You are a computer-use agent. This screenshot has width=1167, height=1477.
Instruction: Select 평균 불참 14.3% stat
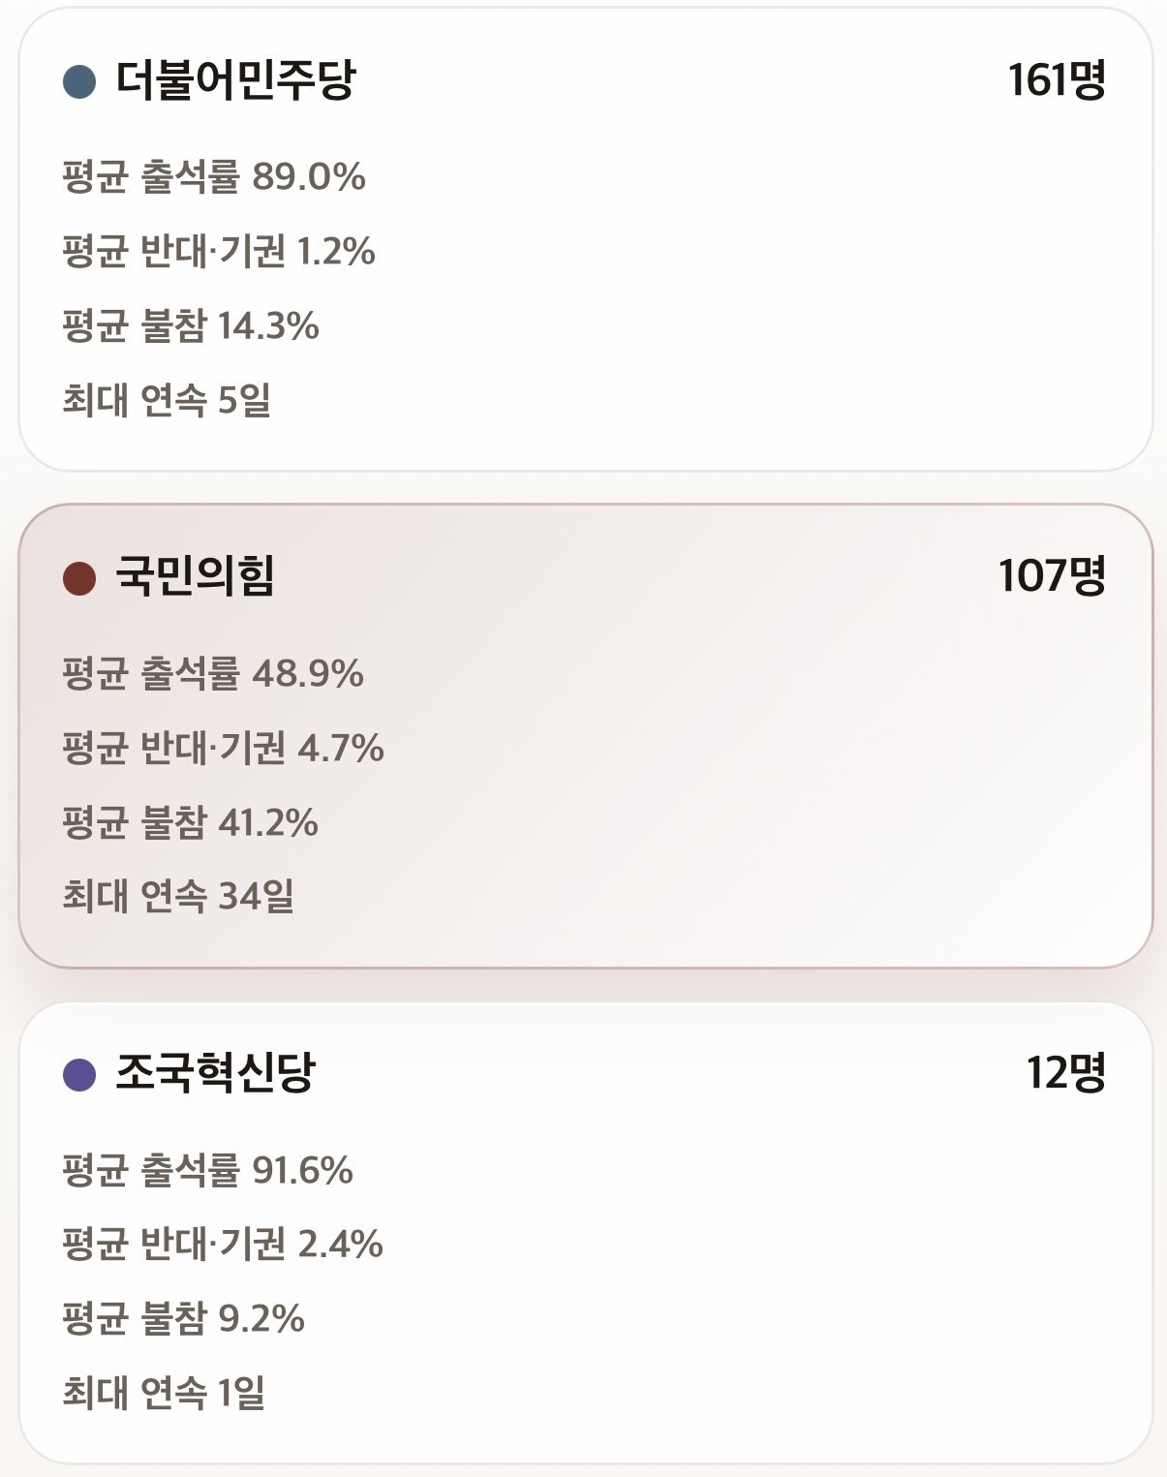click(x=191, y=326)
